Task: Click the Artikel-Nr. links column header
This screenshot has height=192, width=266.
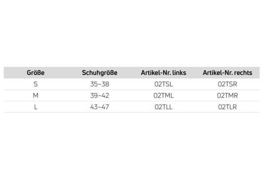Action: click(164, 73)
